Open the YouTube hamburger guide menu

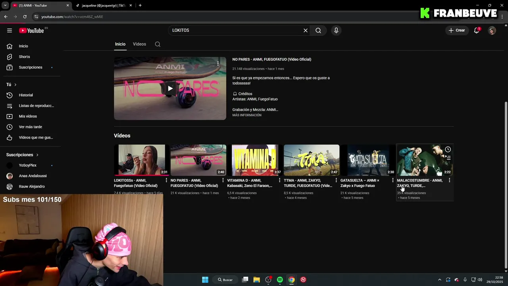[x=10, y=31]
